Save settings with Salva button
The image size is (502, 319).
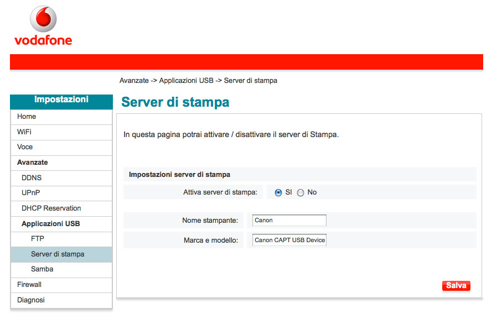456,286
